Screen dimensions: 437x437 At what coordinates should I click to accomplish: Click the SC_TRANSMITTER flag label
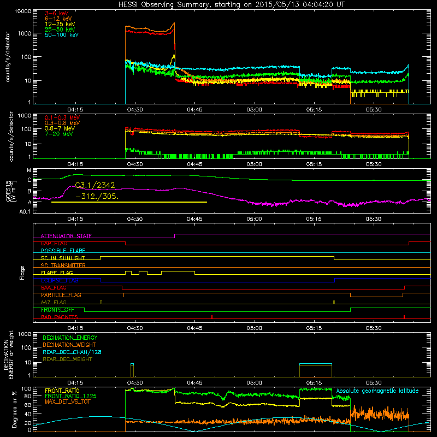(63, 265)
